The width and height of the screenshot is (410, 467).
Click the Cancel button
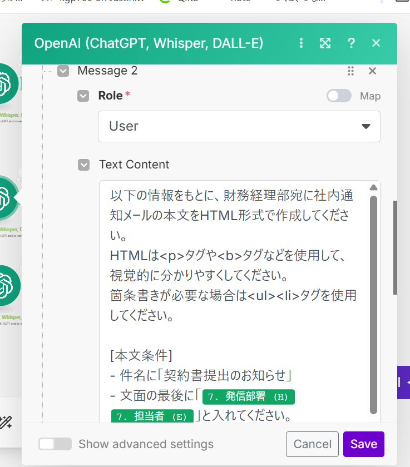point(312,444)
